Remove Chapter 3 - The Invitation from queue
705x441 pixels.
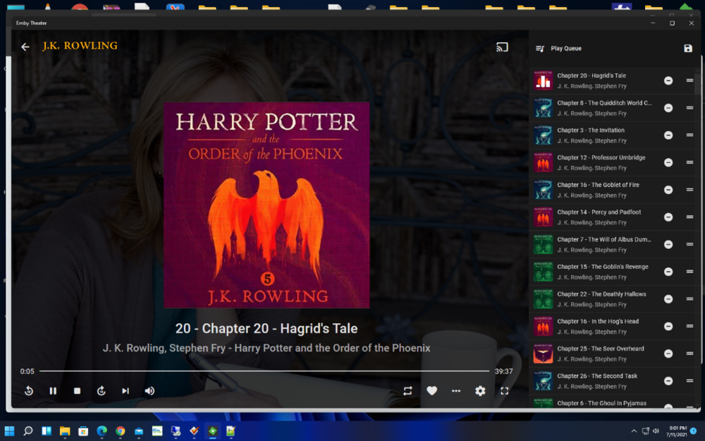[x=668, y=135]
